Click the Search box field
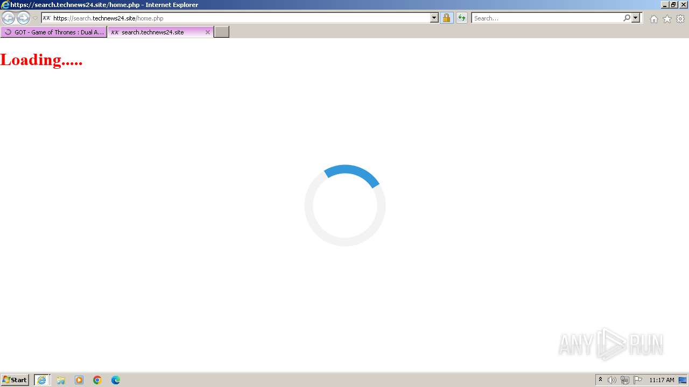Image resolution: width=689 pixels, height=387 pixels. [x=547, y=18]
